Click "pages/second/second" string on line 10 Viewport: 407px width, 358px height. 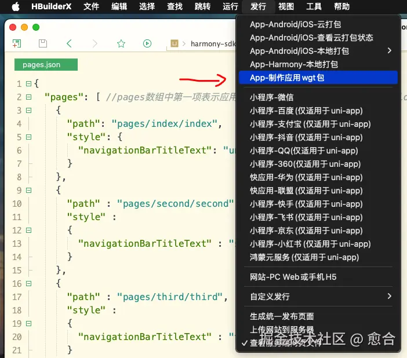(176, 204)
